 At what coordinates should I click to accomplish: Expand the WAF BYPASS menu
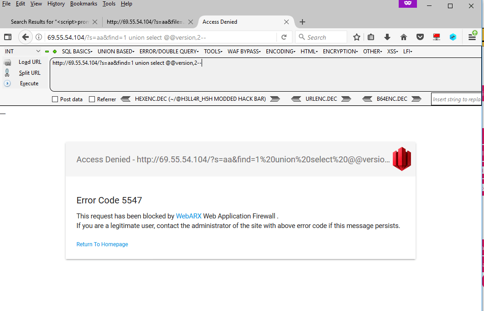244,52
